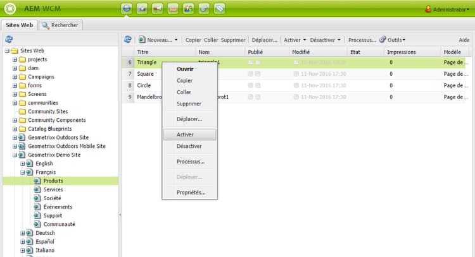Click Processus... in the toolbar
The image size is (475, 257).
tap(362, 40)
